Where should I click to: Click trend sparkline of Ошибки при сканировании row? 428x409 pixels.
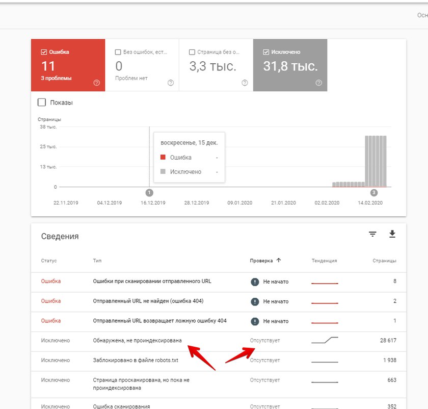325,284
